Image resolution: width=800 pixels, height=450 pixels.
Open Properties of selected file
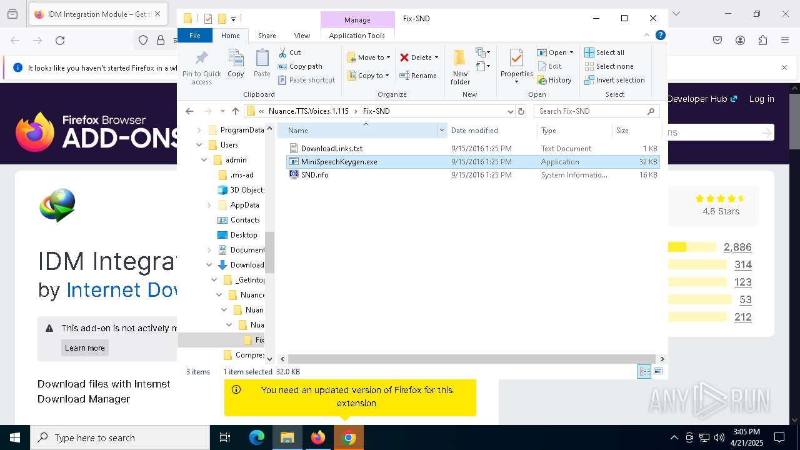click(516, 66)
